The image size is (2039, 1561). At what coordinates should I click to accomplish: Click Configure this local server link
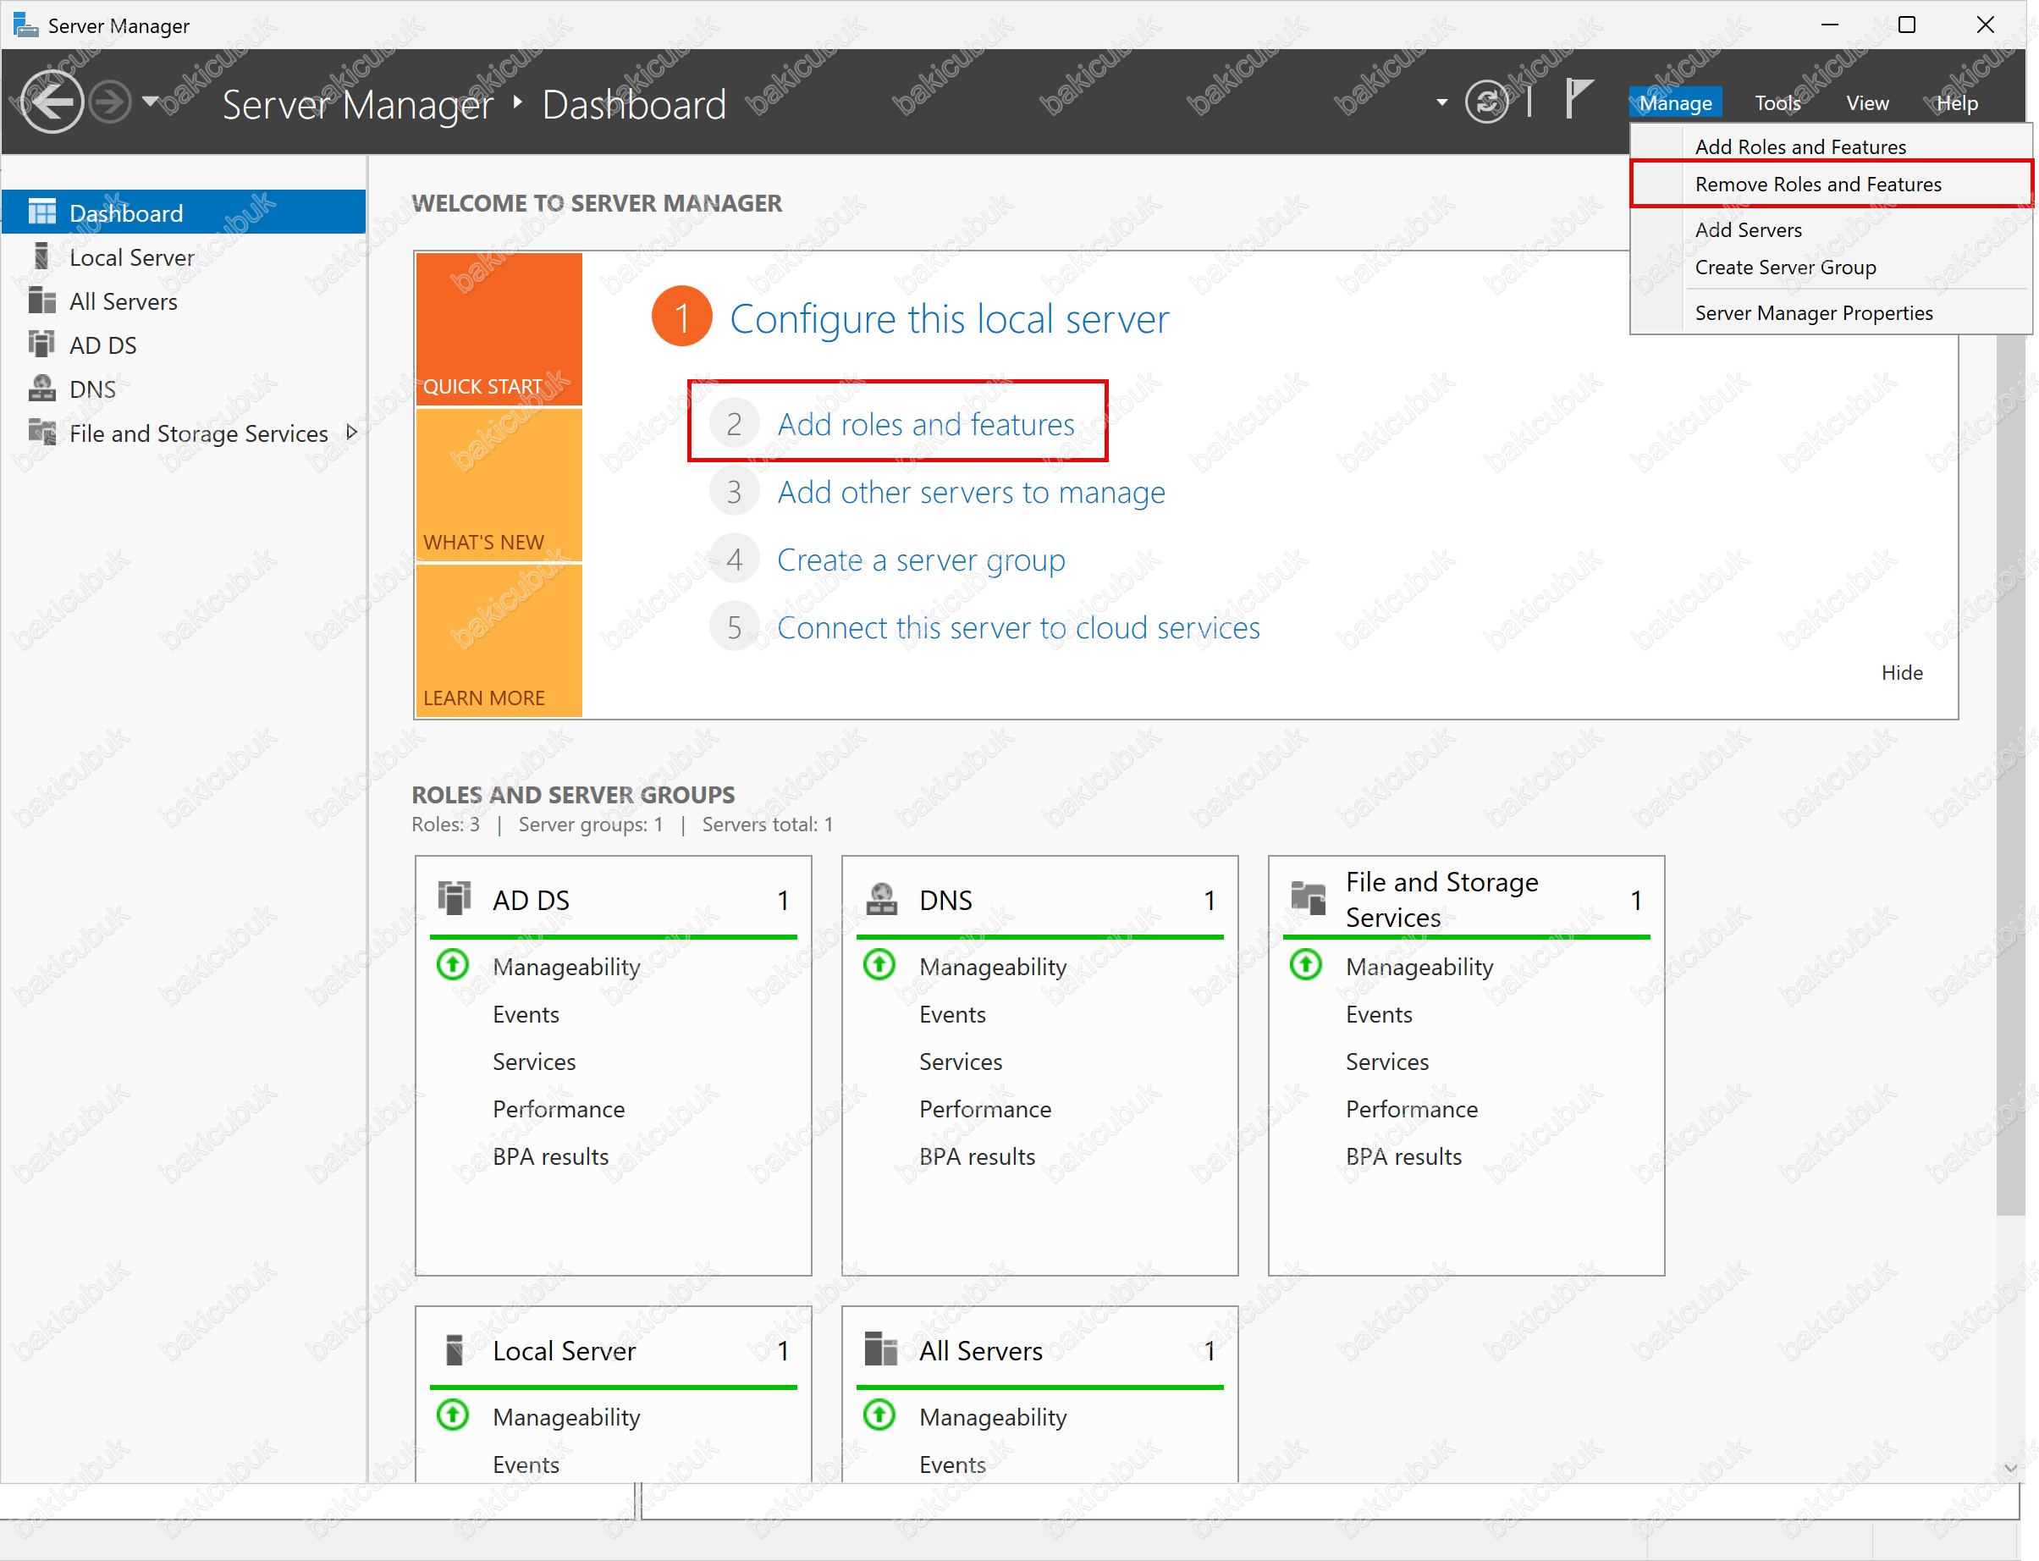[x=949, y=318]
